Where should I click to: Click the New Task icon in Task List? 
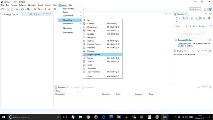177,18
